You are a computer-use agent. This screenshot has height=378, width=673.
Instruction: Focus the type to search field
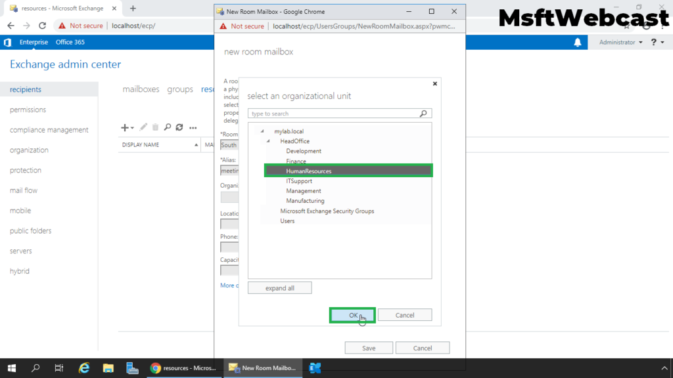(335, 114)
